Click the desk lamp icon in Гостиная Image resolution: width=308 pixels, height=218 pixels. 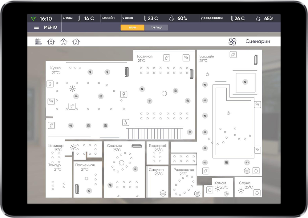pos(167,57)
